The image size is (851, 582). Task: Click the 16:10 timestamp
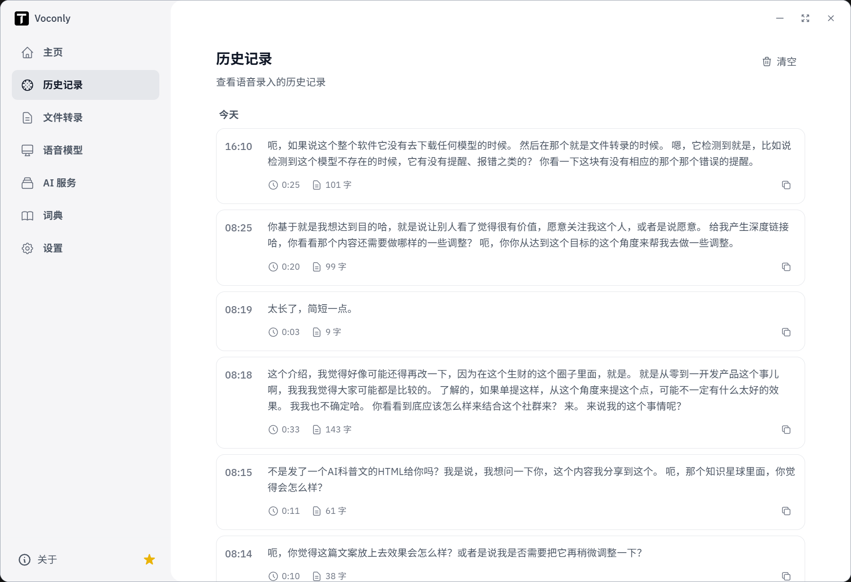tap(239, 147)
